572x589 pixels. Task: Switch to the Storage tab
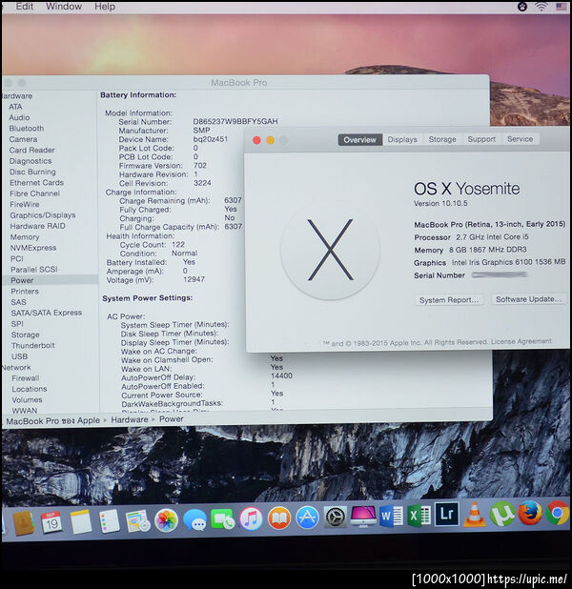click(442, 139)
